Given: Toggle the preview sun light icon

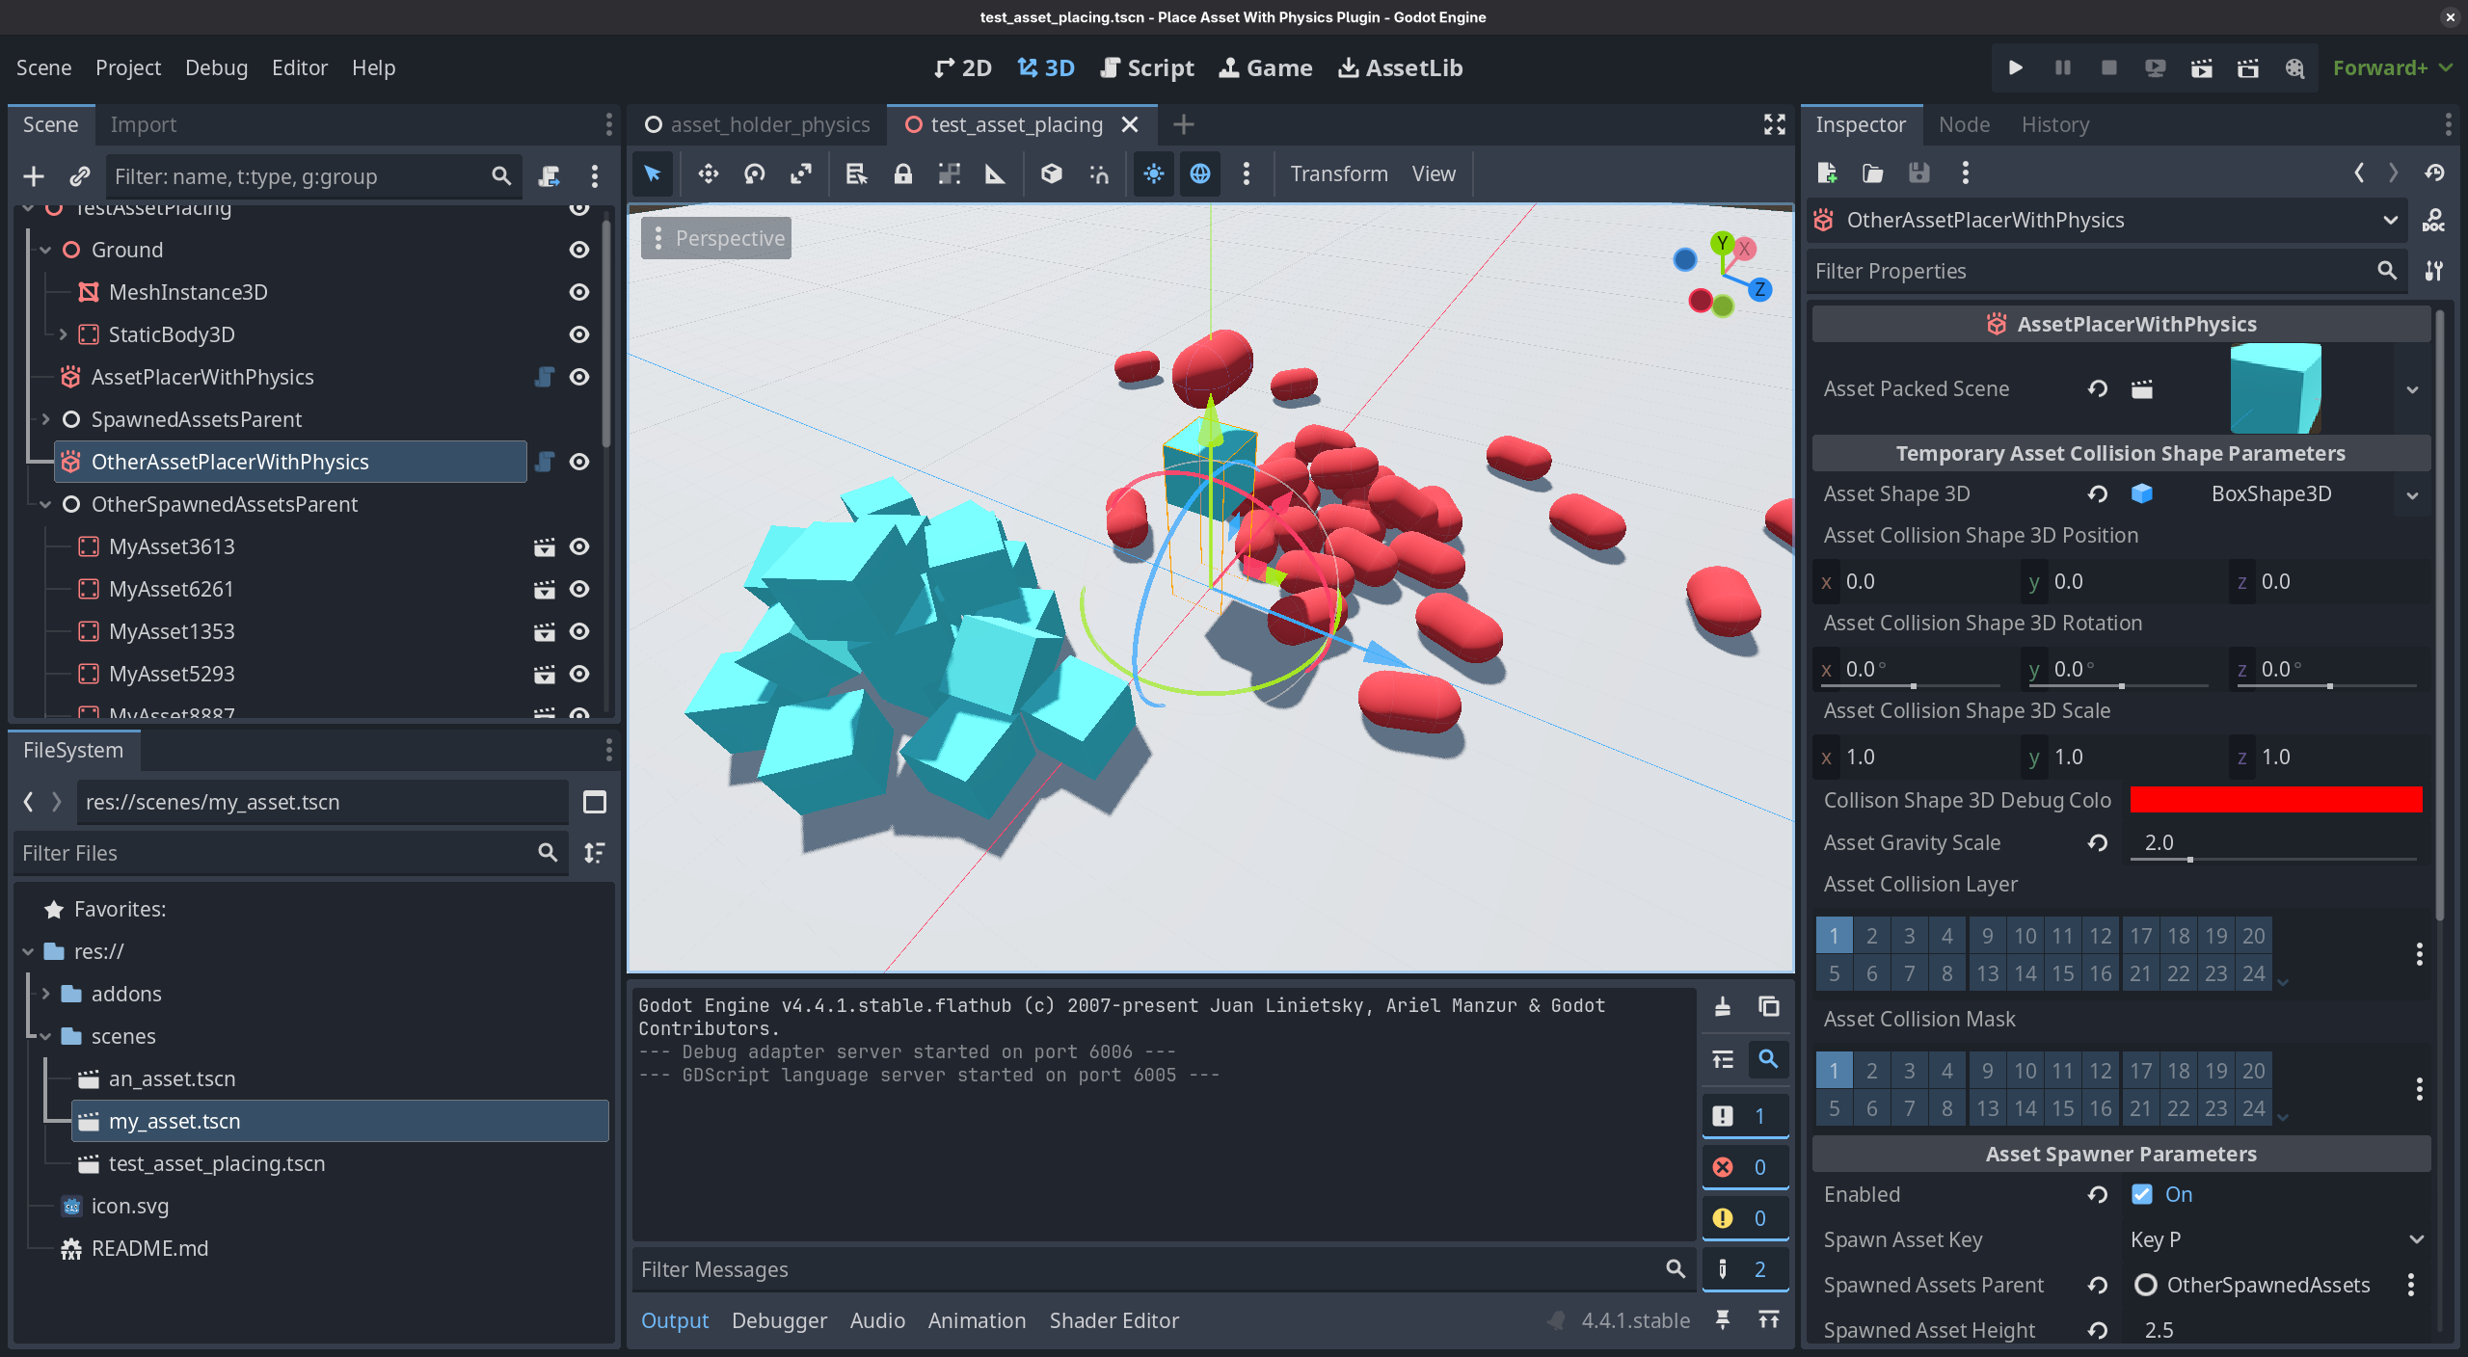Looking at the screenshot, I should pos(1153,173).
